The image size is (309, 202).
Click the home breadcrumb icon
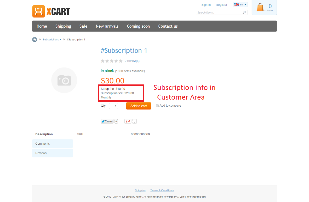35,40
